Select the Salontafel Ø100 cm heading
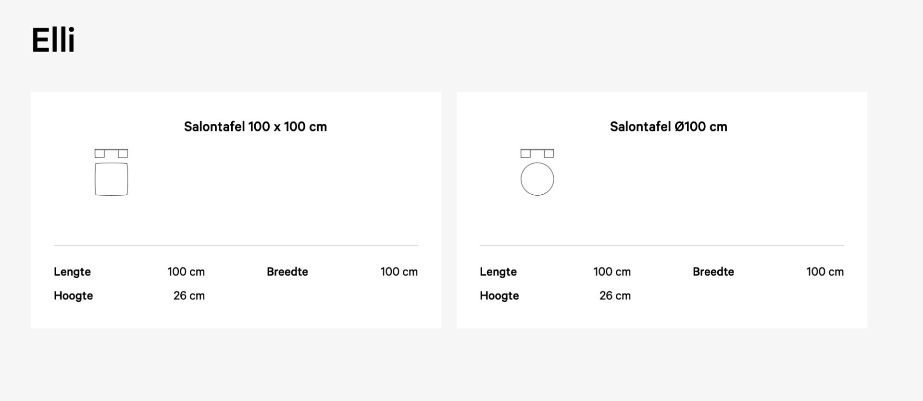 668,127
